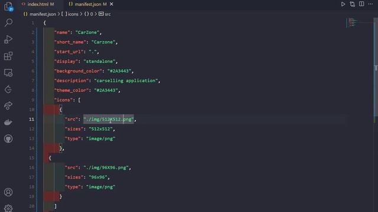Screen dimensions: 378x212
Task: Click the "CarZone" name value
Action: [87, 32]
